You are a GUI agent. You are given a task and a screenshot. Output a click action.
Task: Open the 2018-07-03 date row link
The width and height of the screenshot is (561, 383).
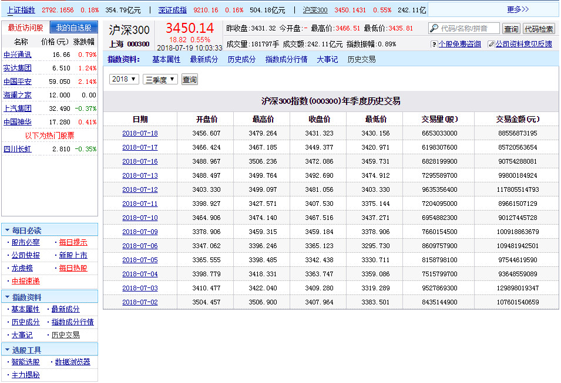pos(140,288)
